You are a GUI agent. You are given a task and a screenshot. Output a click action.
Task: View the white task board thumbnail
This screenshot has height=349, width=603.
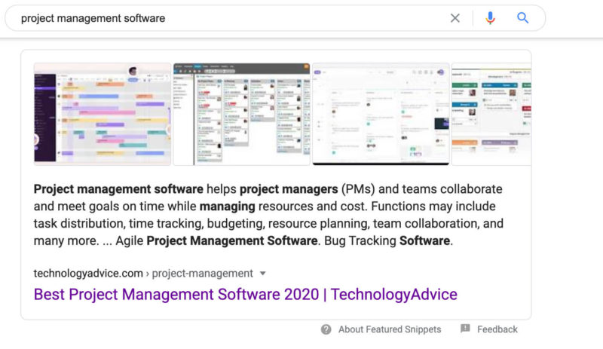(x=381, y=114)
